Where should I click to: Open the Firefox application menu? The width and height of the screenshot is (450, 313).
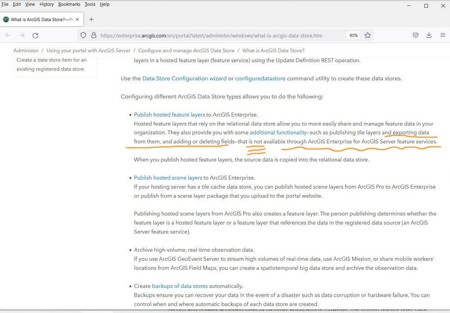click(443, 35)
